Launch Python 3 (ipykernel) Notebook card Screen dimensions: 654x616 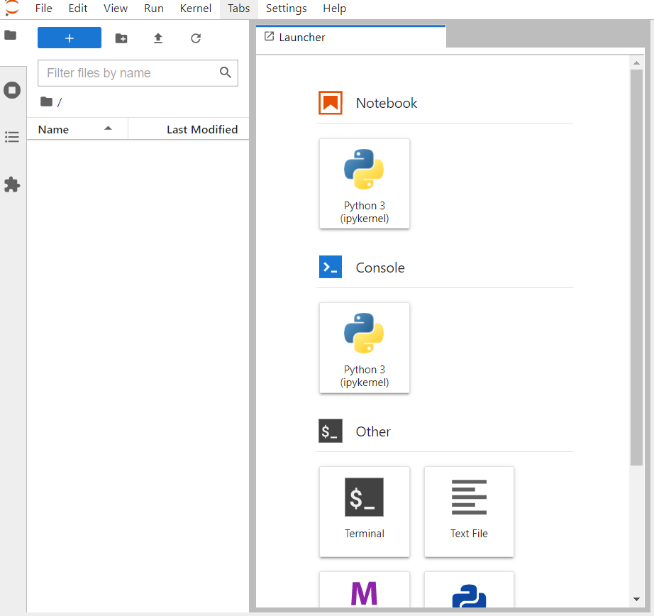tap(364, 184)
